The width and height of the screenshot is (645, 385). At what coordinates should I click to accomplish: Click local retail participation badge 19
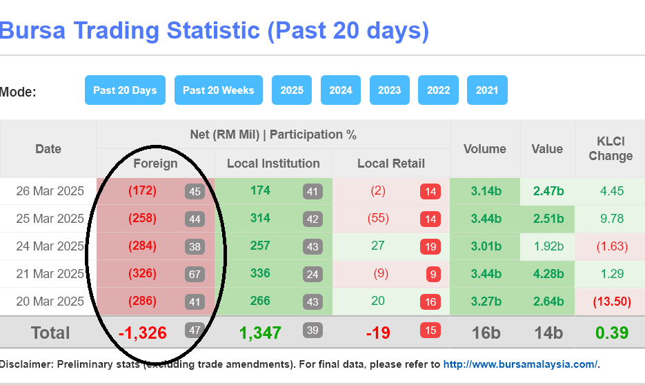(x=430, y=247)
